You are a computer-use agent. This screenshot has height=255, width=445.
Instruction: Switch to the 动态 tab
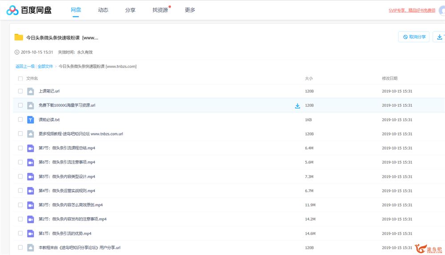point(103,10)
